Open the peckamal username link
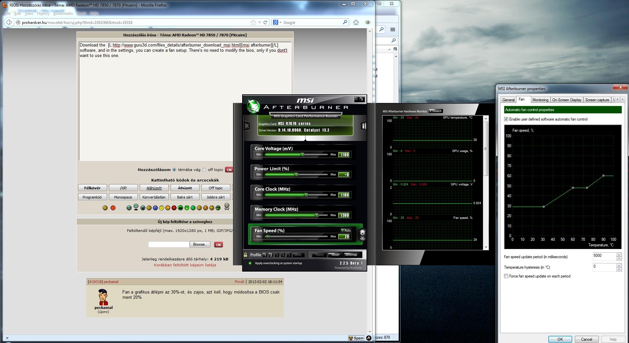Screen dimensions: 629x343 coord(111,282)
